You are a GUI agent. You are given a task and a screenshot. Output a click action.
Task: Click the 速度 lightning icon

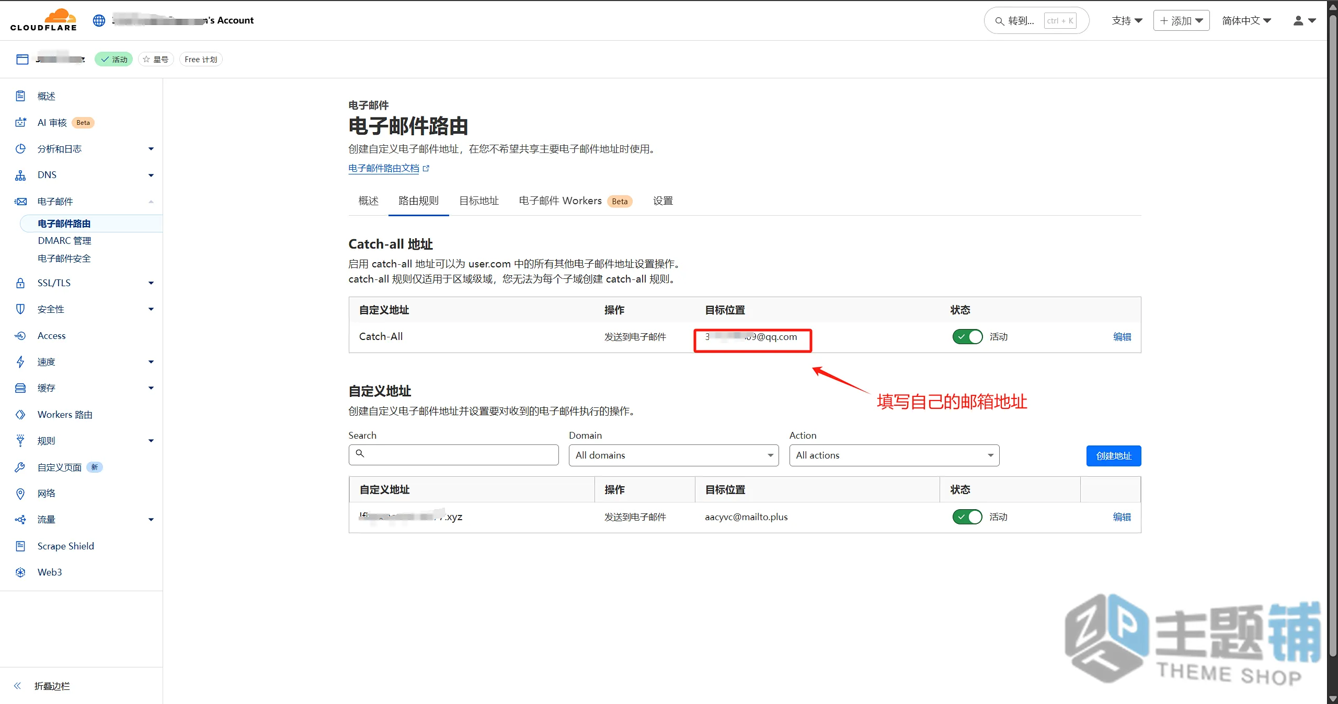pyautogui.click(x=20, y=361)
